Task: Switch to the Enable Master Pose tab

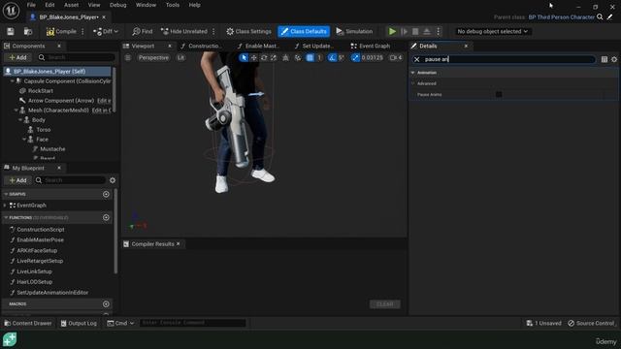Action: 259,46
